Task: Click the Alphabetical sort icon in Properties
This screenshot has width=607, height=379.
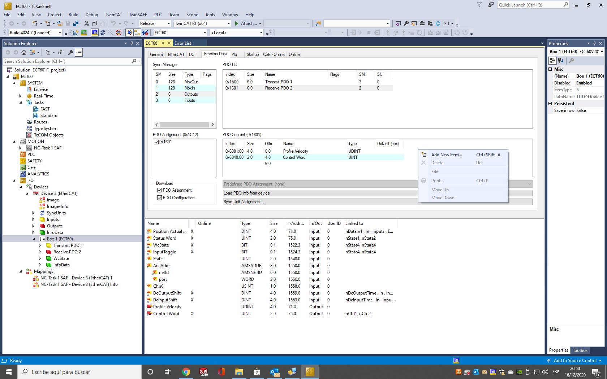Action: 561,61
